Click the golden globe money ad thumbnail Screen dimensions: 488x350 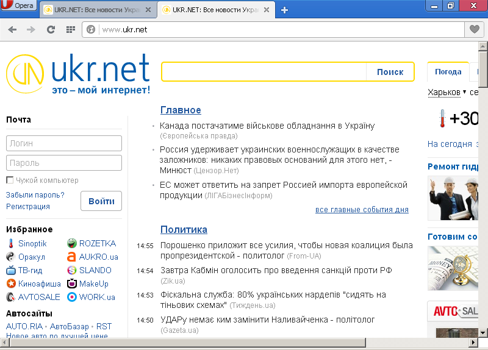[453, 268]
